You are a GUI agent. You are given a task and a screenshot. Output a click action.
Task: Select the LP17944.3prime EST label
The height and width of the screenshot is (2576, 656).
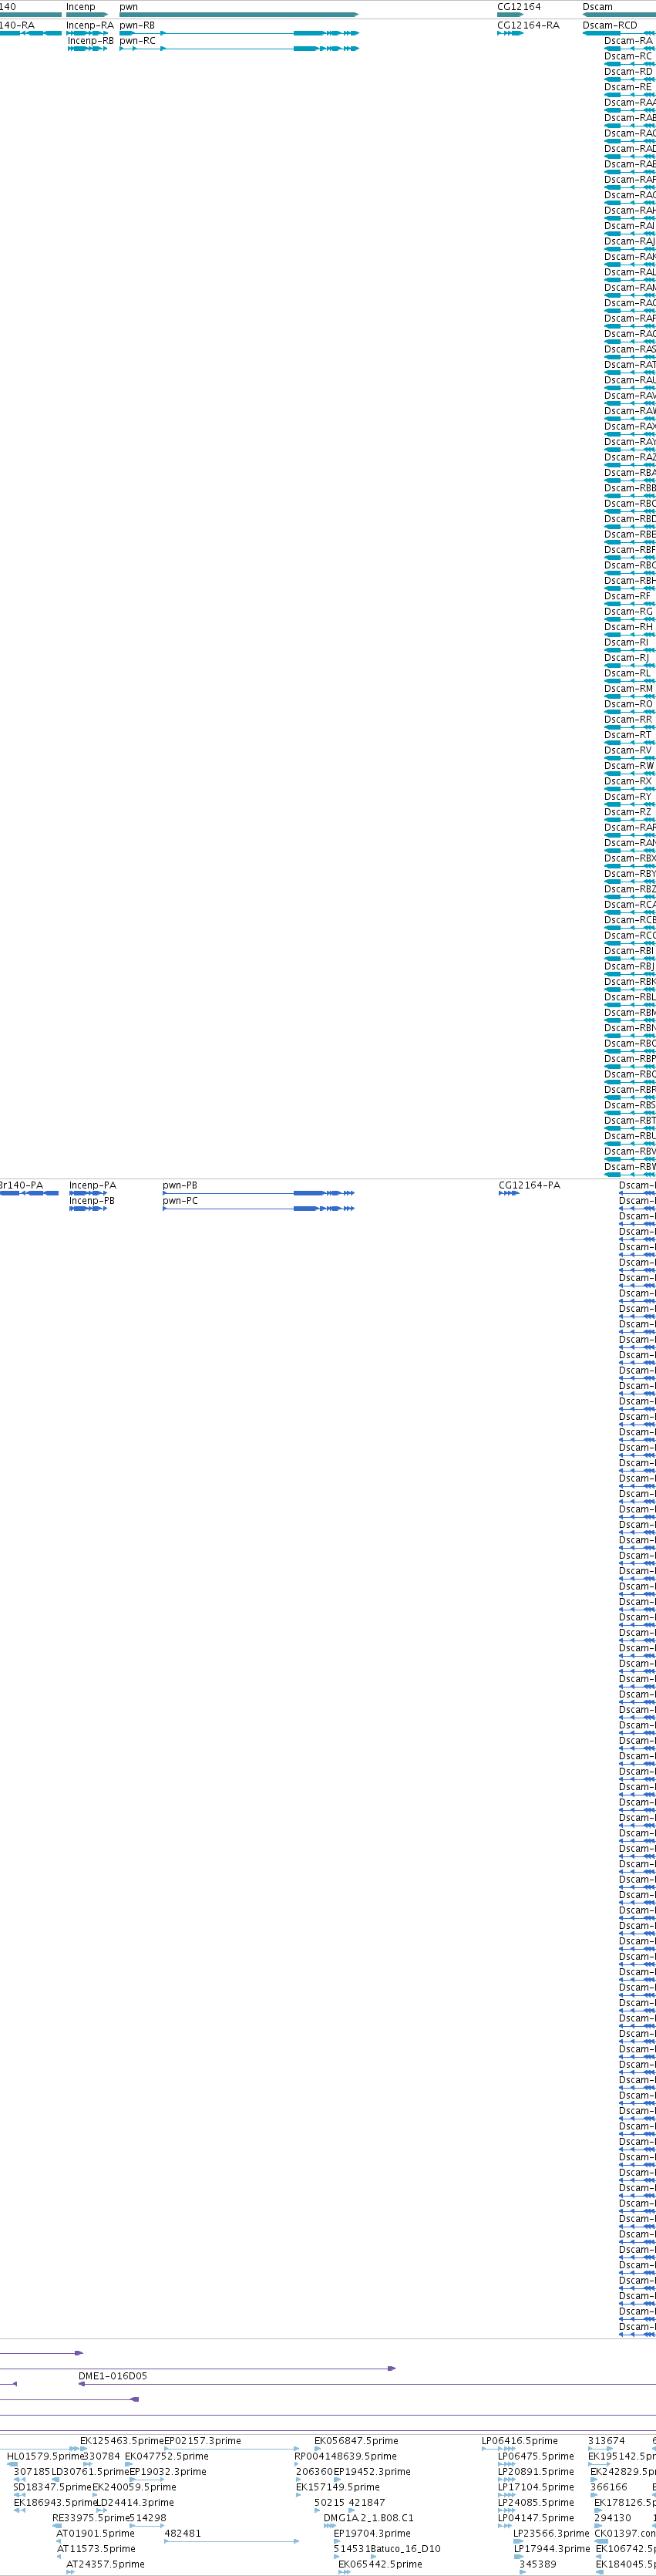tap(552, 2549)
